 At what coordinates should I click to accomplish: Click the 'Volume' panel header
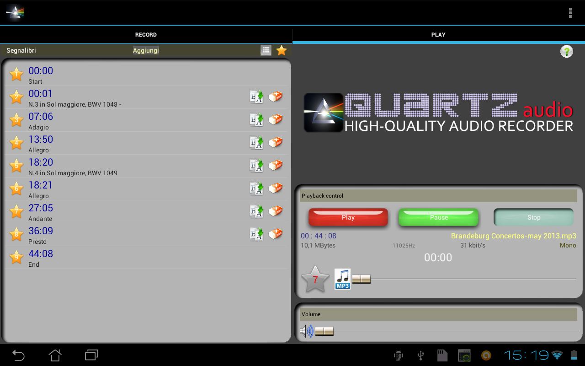coord(438,314)
